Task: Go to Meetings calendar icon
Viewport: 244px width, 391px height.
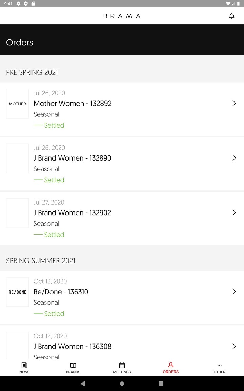Action: [122, 365]
